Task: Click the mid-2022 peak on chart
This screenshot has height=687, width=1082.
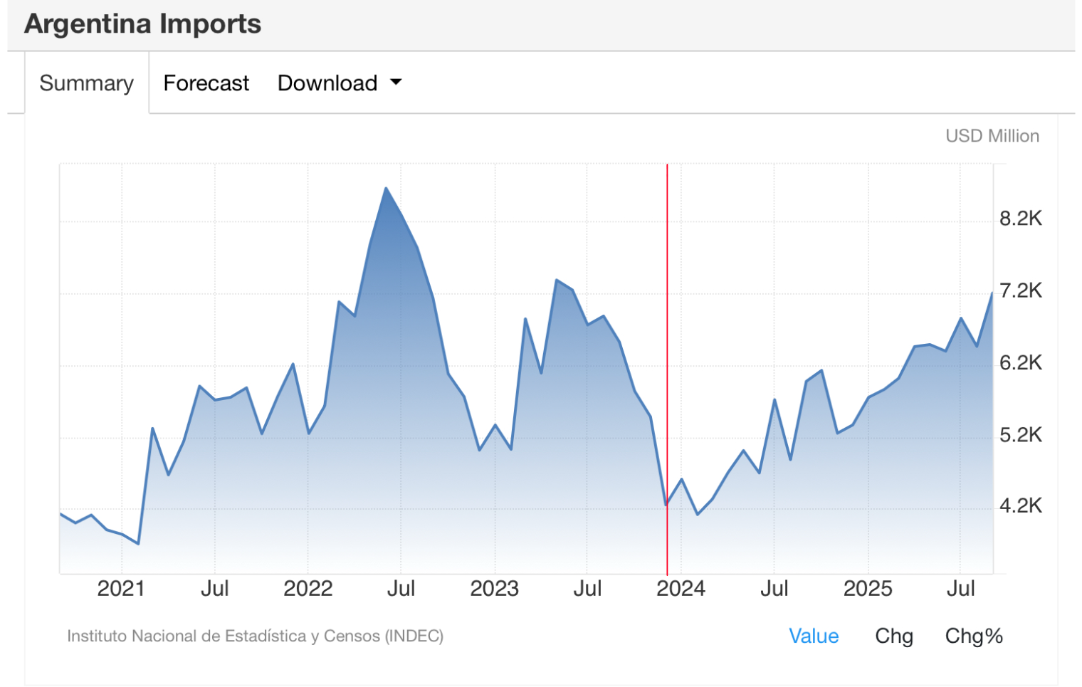Action: (x=386, y=189)
